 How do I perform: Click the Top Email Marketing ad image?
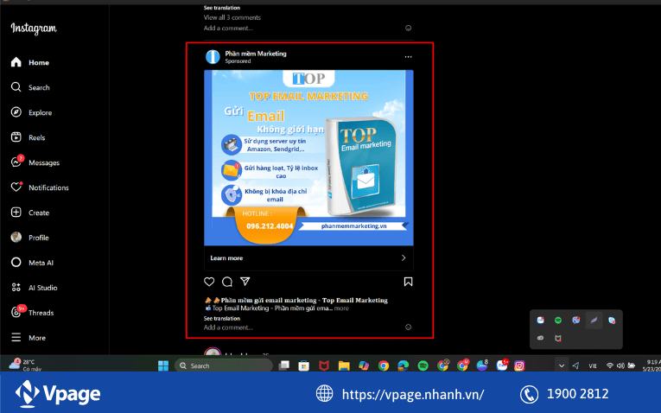pos(308,157)
